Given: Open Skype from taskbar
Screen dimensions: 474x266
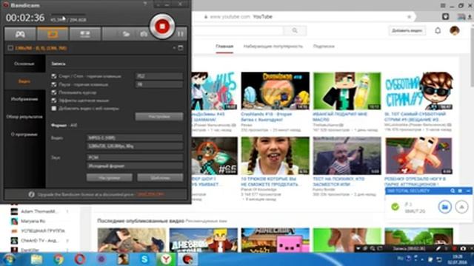Looking at the screenshot, I should tap(144, 259).
